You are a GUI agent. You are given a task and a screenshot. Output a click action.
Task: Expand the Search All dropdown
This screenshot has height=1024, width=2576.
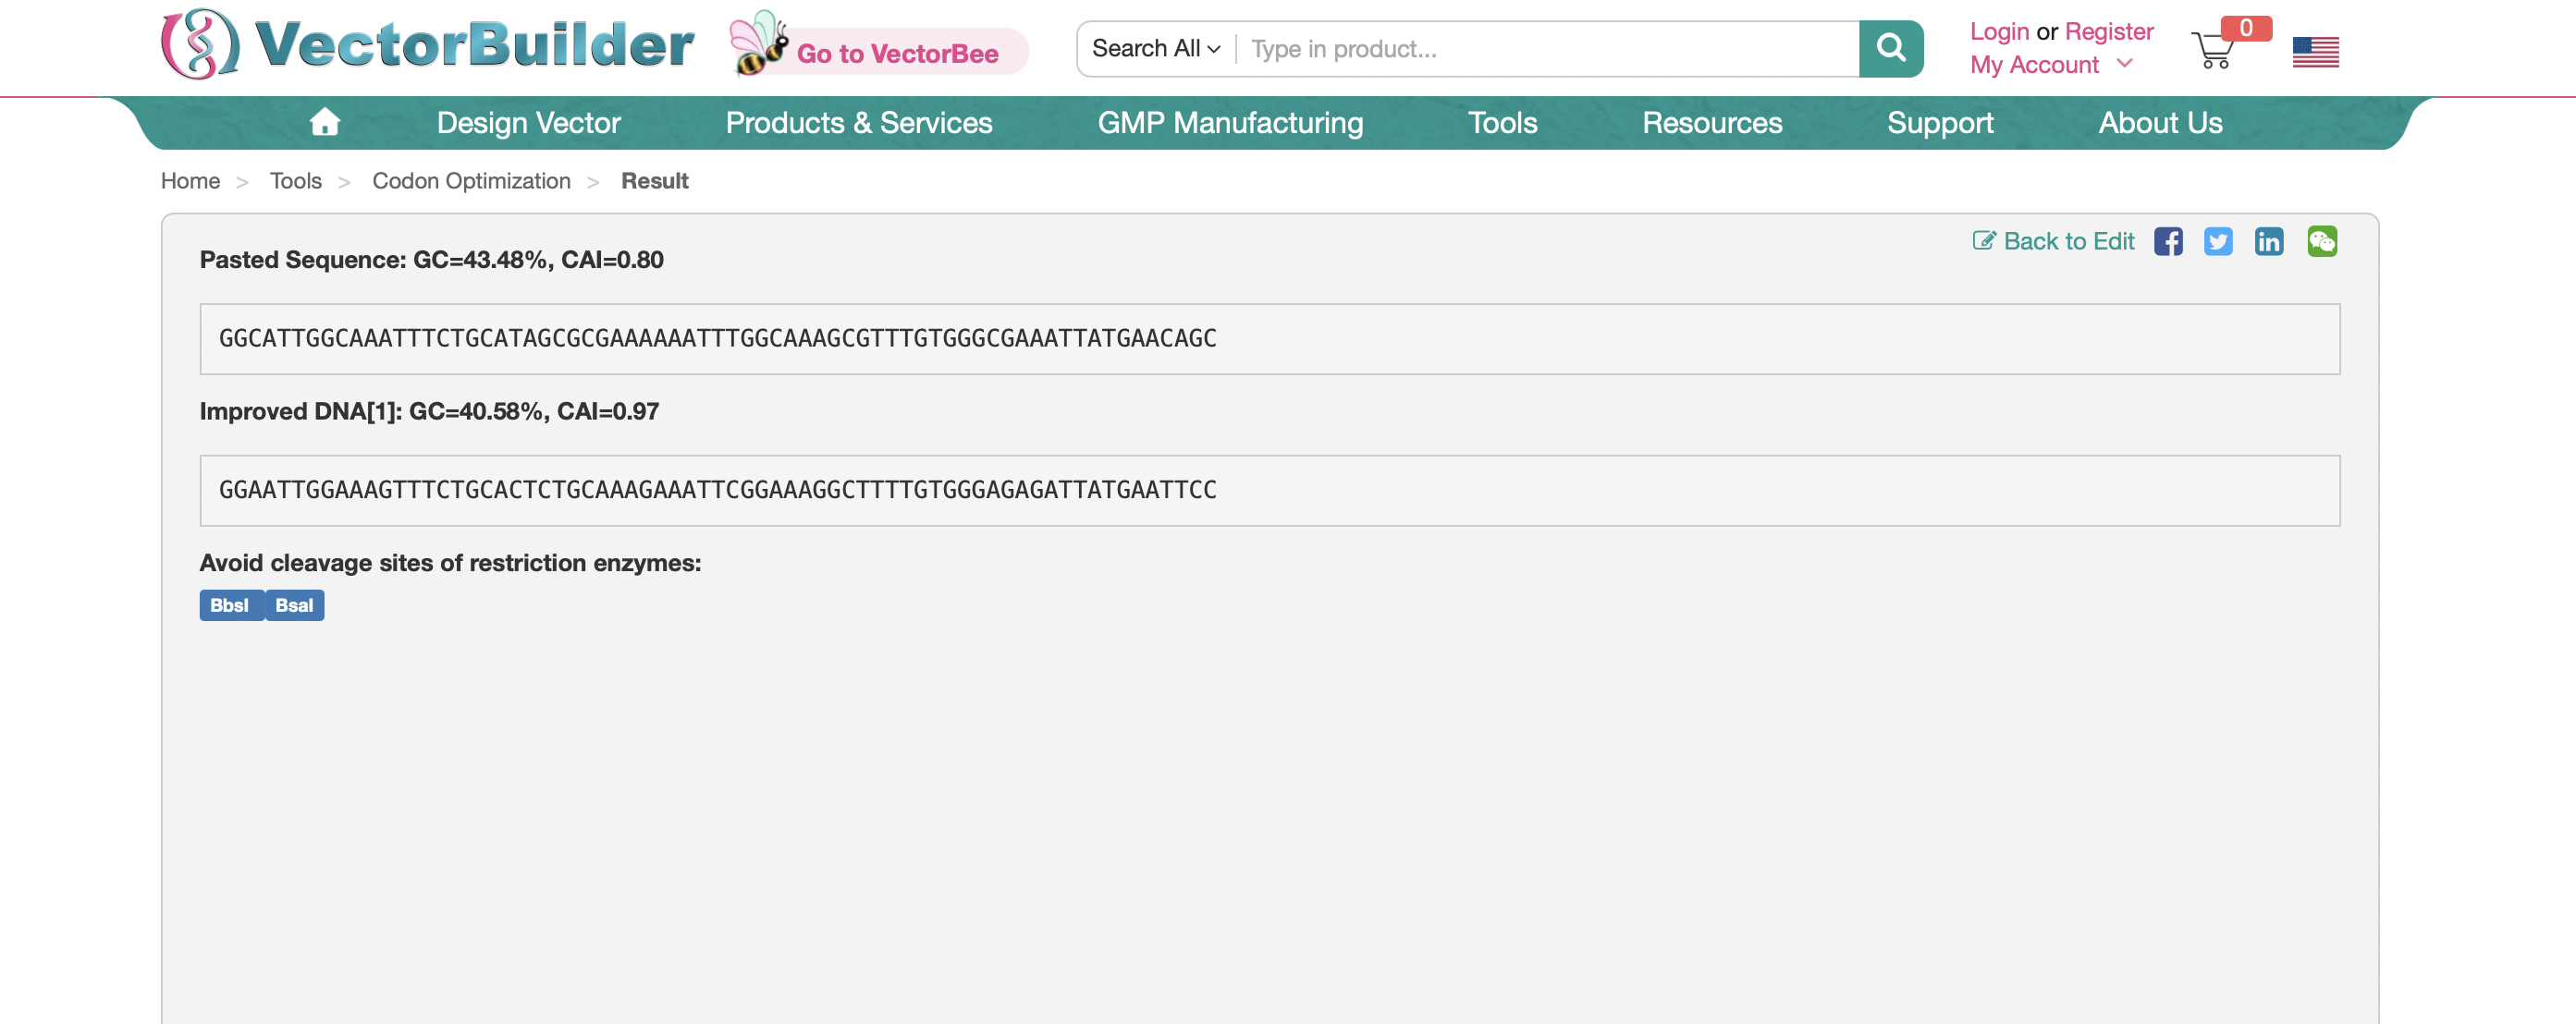coord(1155,48)
